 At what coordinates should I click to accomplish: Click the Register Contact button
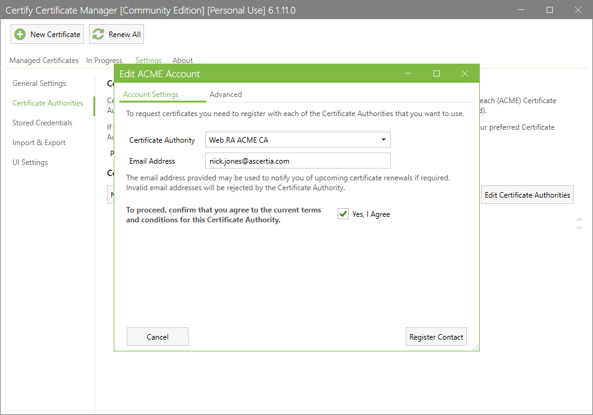click(x=436, y=337)
